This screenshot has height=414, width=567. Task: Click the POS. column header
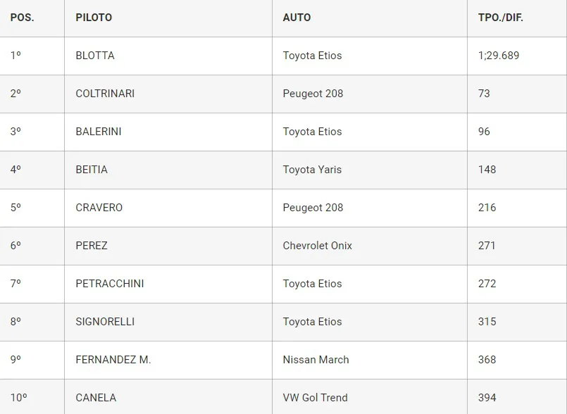click(22, 18)
